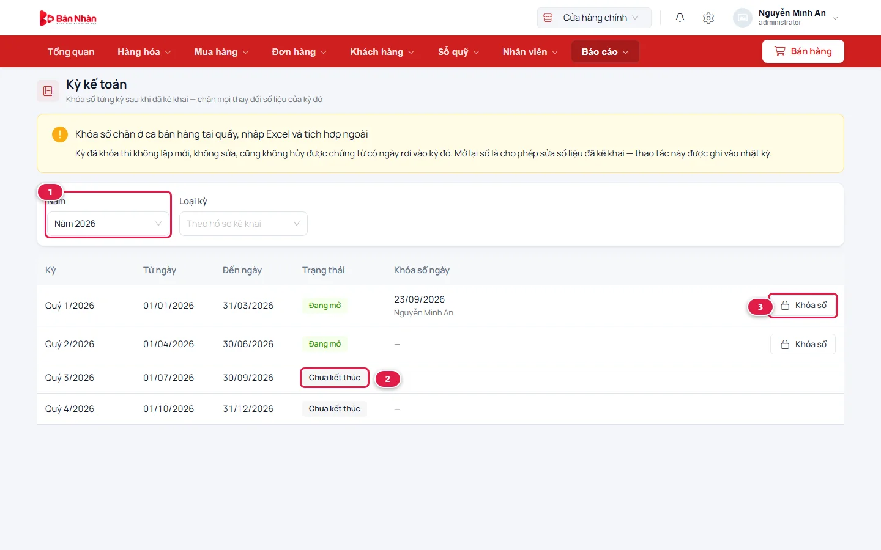
Task: Click the yellow warning icon in the notice
Action: pyautogui.click(x=60, y=134)
